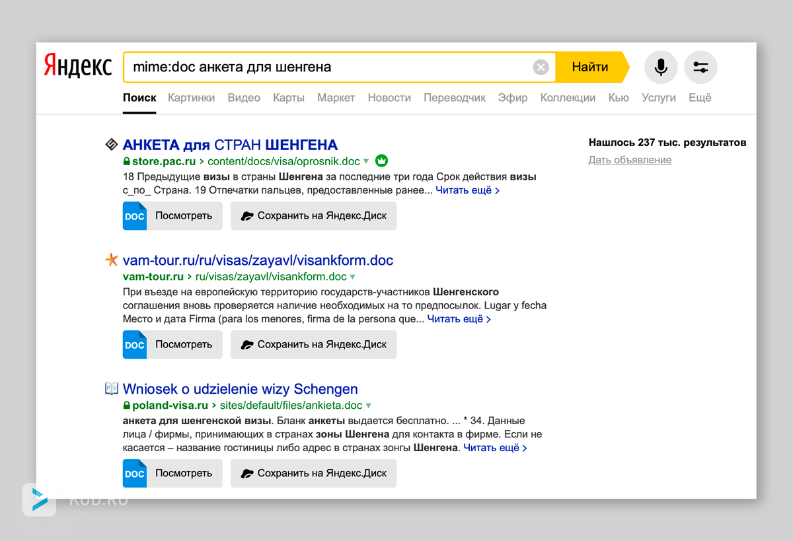
Task: Click the microphone voice search icon
Action: [x=661, y=67]
